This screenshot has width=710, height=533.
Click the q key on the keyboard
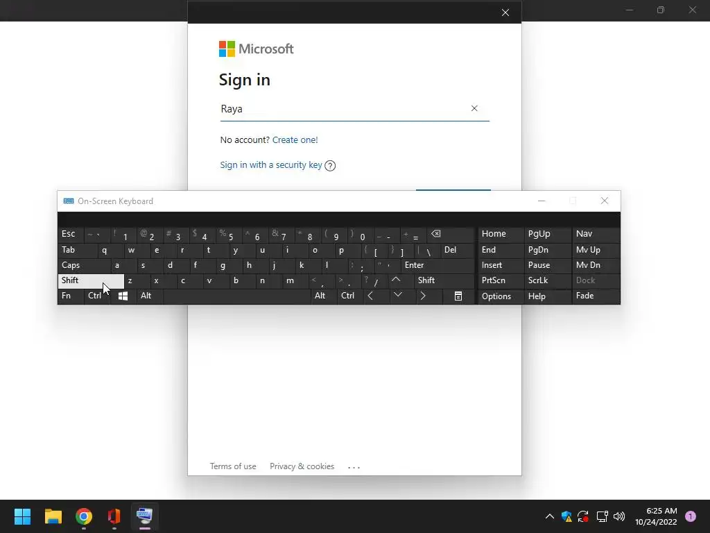110,250
